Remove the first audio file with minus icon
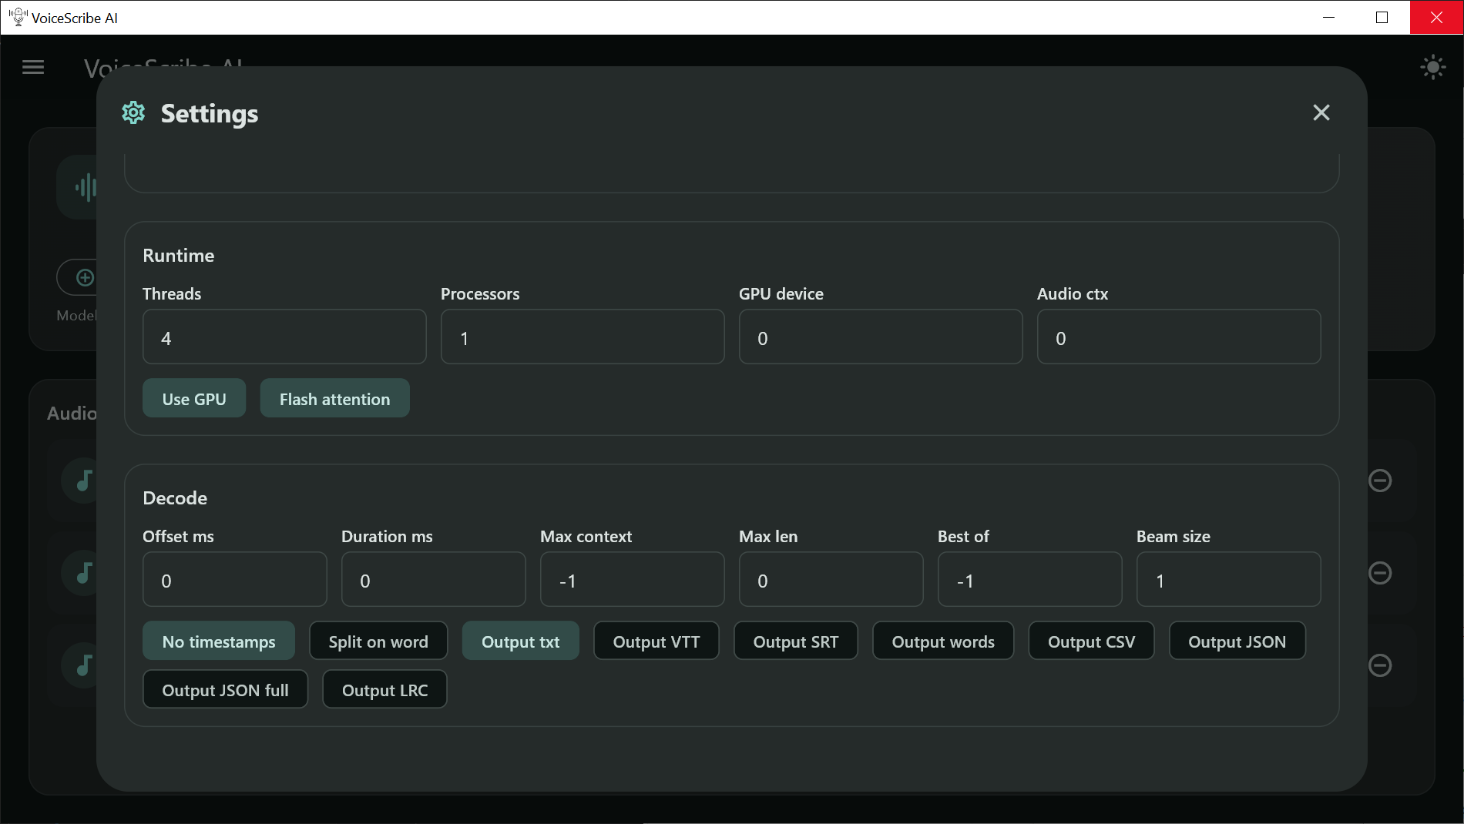The height and width of the screenshot is (824, 1464). coord(1379,481)
